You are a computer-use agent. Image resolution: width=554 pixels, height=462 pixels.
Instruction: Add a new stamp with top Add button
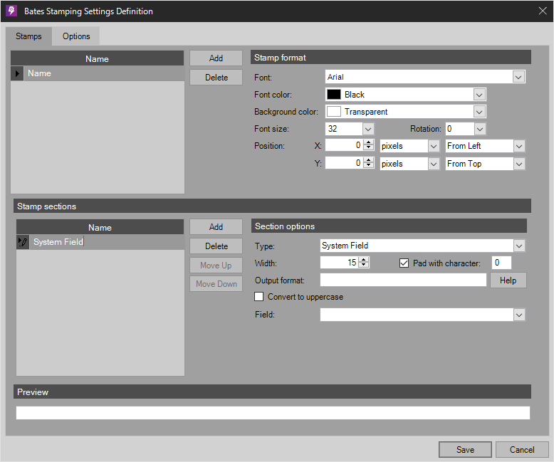(x=216, y=58)
